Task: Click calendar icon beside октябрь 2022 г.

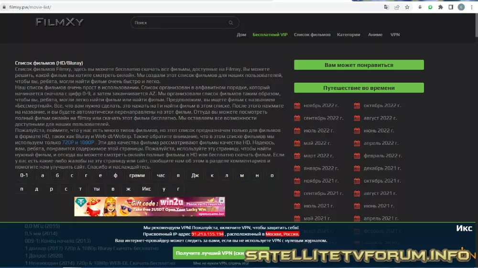Action: click(x=357, y=106)
